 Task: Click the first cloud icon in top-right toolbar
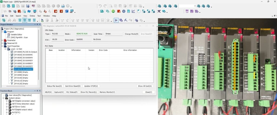coord(159,6)
